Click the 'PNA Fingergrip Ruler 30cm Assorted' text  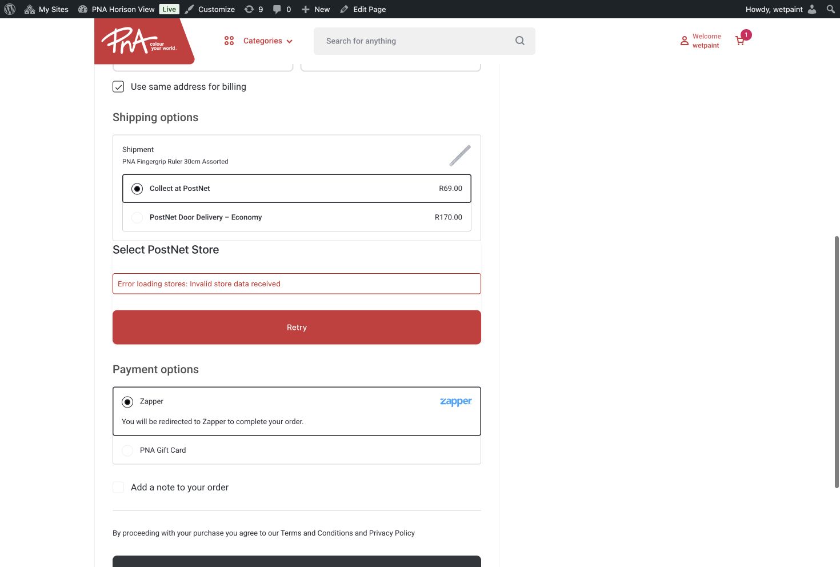point(175,162)
